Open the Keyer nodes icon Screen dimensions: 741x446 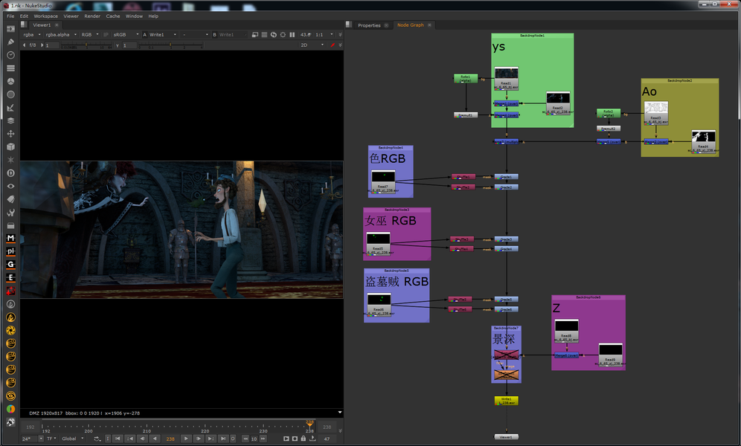click(x=10, y=108)
